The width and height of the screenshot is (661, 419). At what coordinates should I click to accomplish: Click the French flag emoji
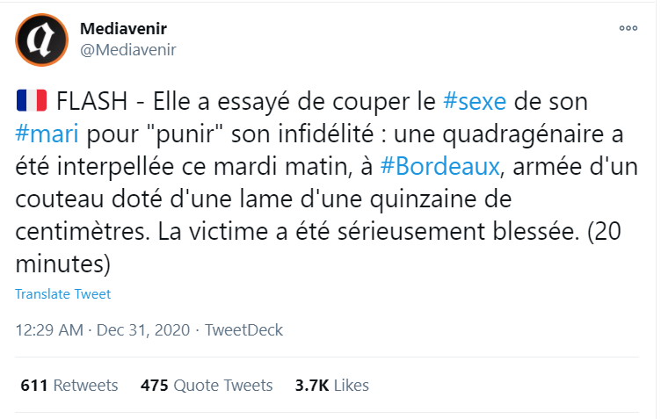32,100
